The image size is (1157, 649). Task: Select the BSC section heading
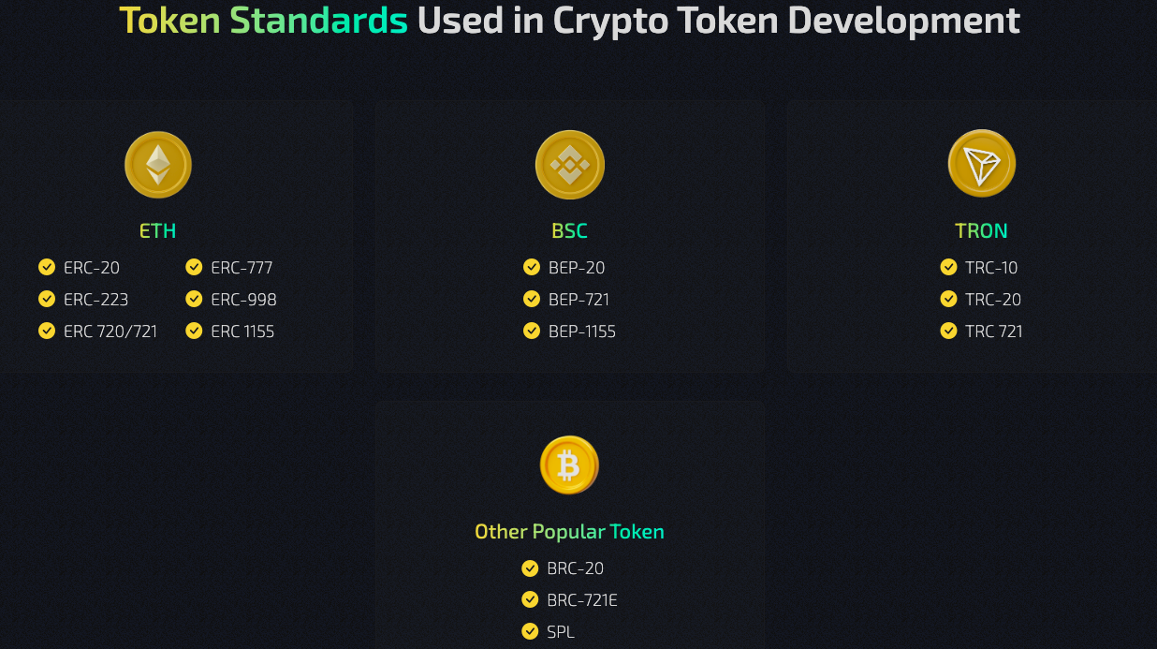569,230
